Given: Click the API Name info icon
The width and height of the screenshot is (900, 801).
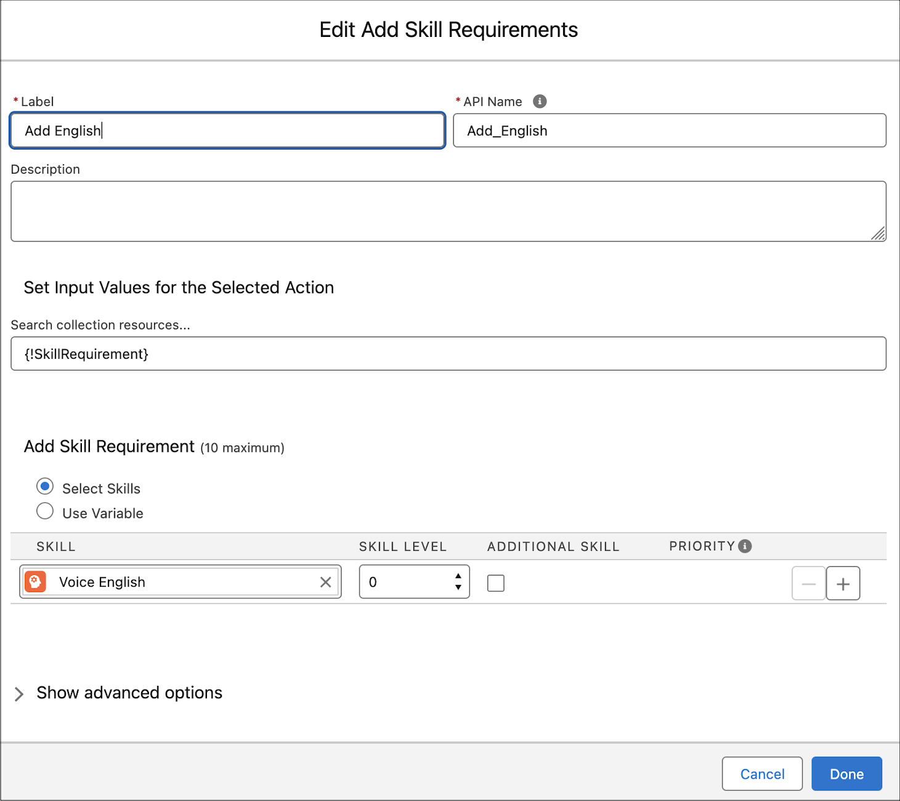Looking at the screenshot, I should pyautogui.click(x=540, y=102).
